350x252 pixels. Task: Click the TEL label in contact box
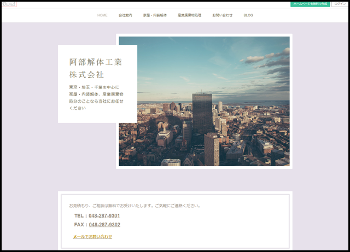tap(80, 216)
